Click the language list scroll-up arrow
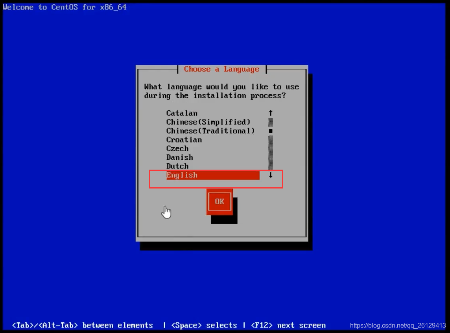The image size is (450, 333). 271,113
